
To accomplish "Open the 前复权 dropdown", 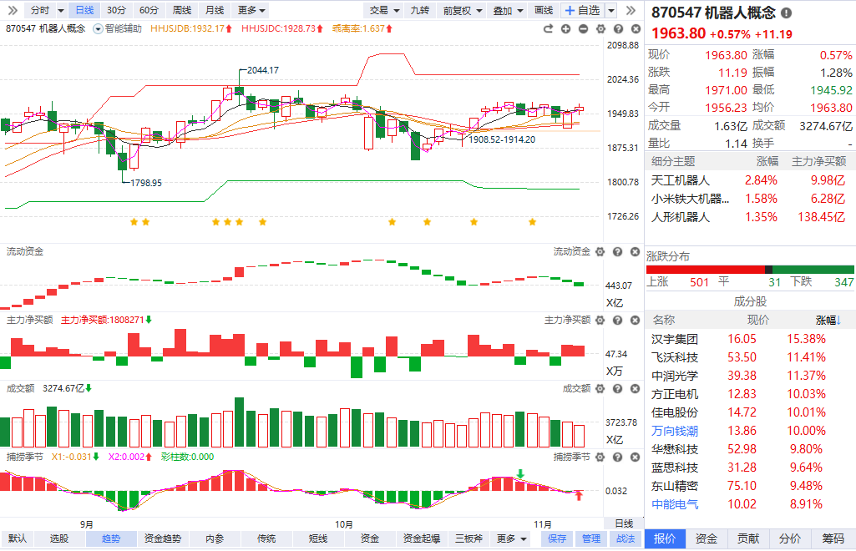I will (x=462, y=10).
